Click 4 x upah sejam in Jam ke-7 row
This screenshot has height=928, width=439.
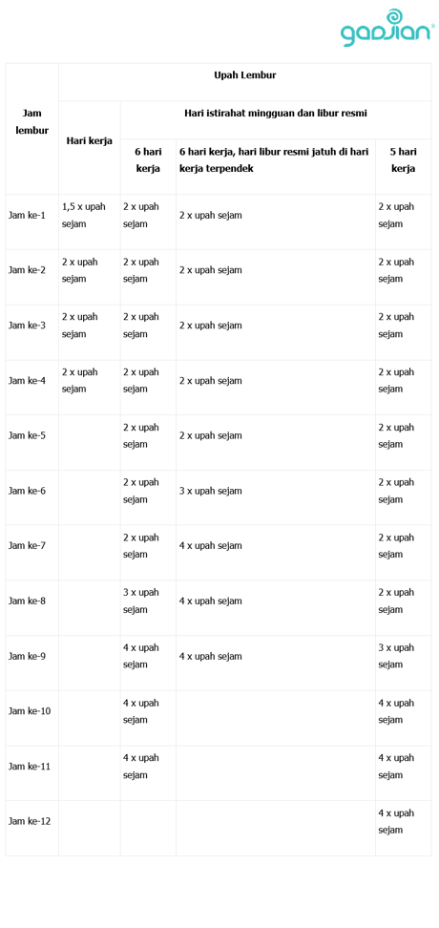coord(211,546)
